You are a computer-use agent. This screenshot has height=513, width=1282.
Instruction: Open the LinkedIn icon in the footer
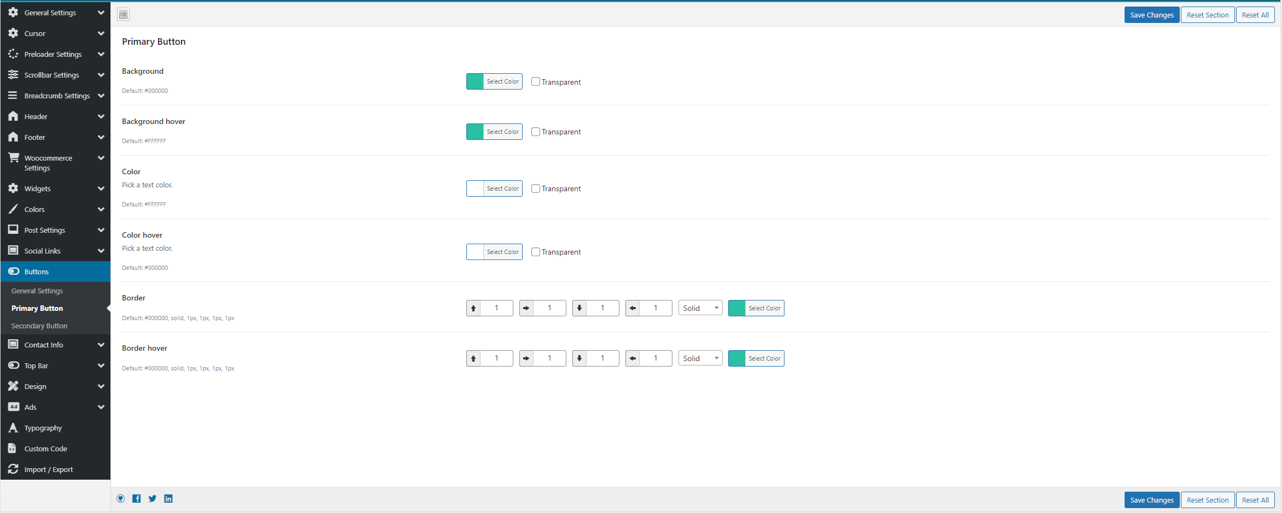[x=168, y=498]
